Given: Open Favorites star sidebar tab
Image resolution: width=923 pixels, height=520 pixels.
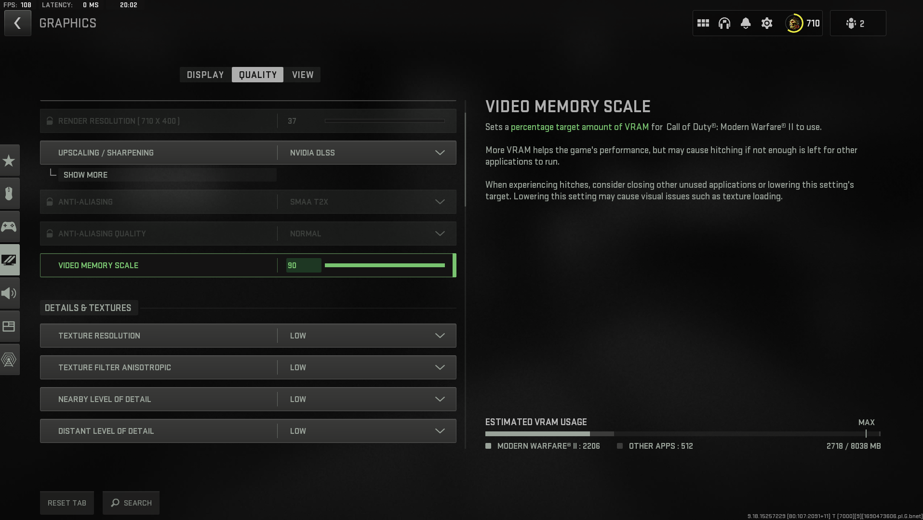Looking at the screenshot, I should click(9, 160).
